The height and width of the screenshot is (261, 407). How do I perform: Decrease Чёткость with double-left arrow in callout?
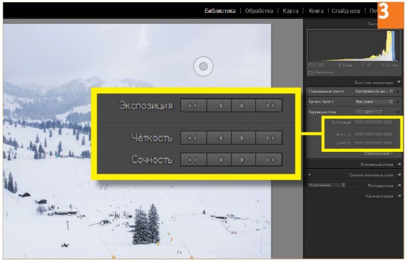(193, 138)
